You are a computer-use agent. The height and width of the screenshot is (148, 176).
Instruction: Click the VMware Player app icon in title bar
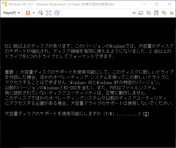(x=5, y=4)
